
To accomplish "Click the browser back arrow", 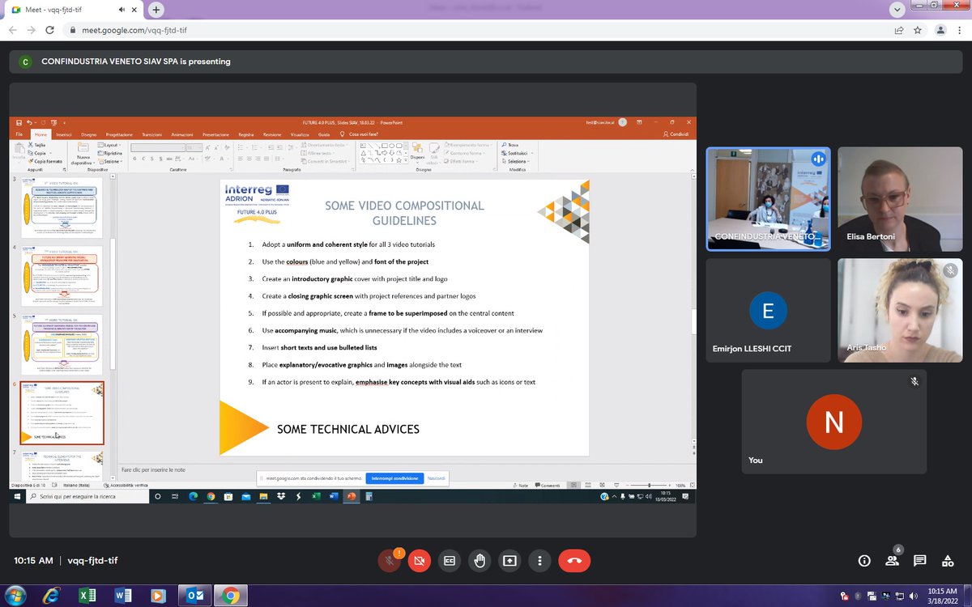I will coord(13,30).
